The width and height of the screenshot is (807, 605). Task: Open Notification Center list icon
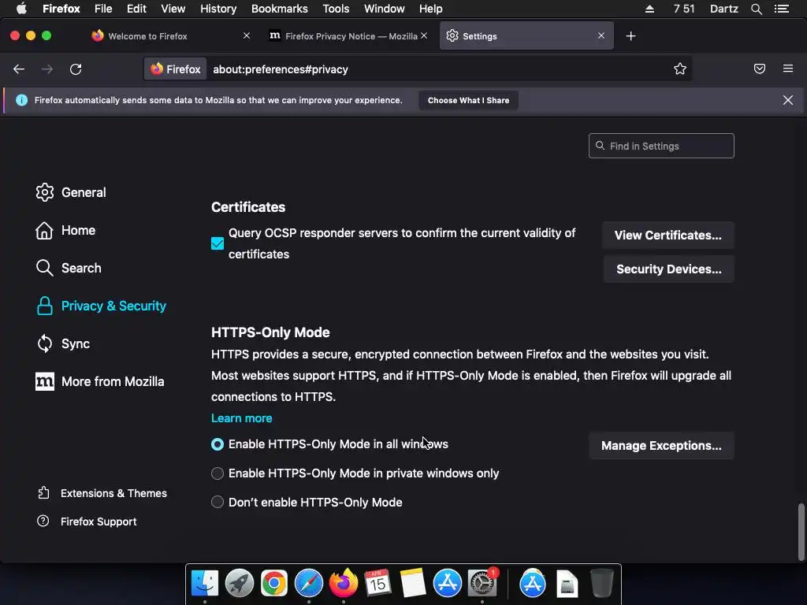click(x=782, y=9)
